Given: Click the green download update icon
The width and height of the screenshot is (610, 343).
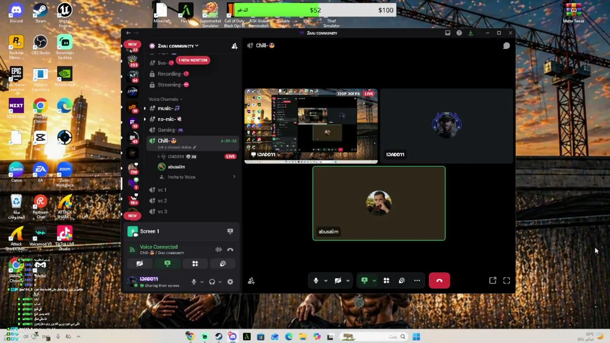Looking at the screenshot, I should pos(470,33).
